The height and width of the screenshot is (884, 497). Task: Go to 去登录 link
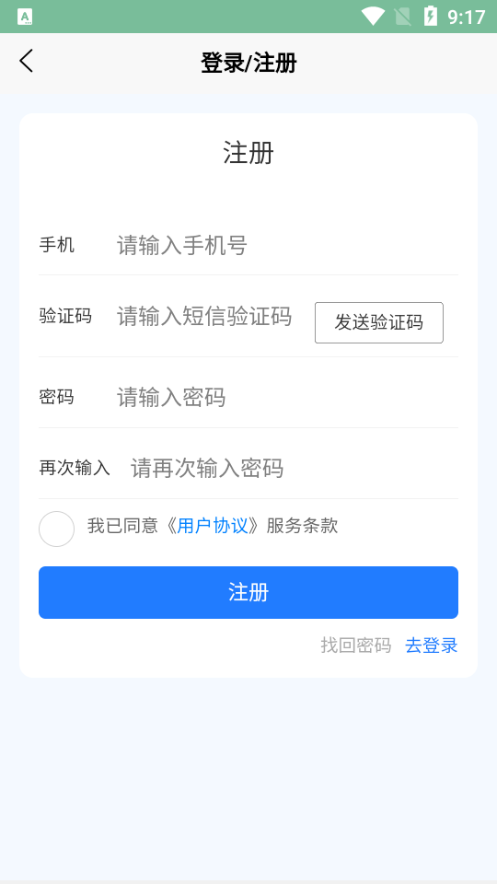click(x=431, y=645)
